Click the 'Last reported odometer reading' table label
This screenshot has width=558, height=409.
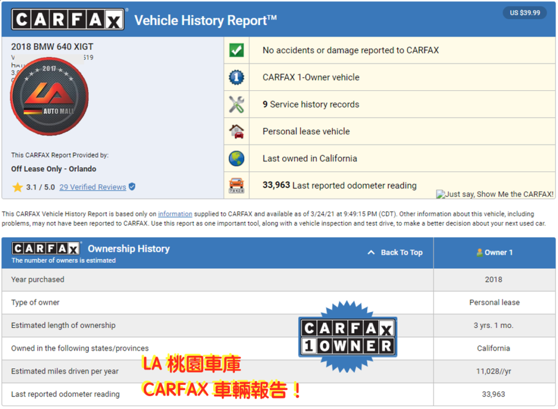click(65, 394)
